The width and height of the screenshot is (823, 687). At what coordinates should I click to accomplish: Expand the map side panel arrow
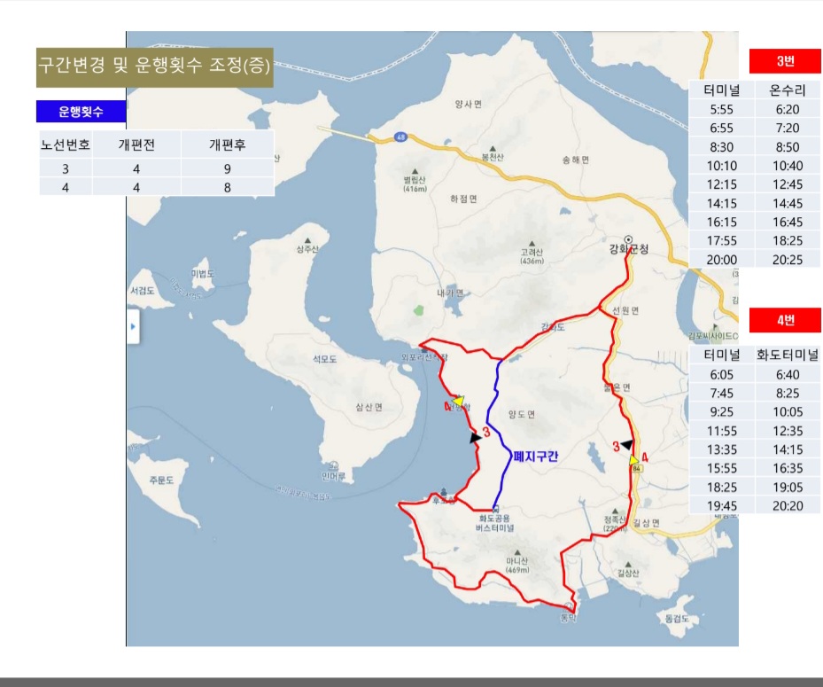(133, 326)
